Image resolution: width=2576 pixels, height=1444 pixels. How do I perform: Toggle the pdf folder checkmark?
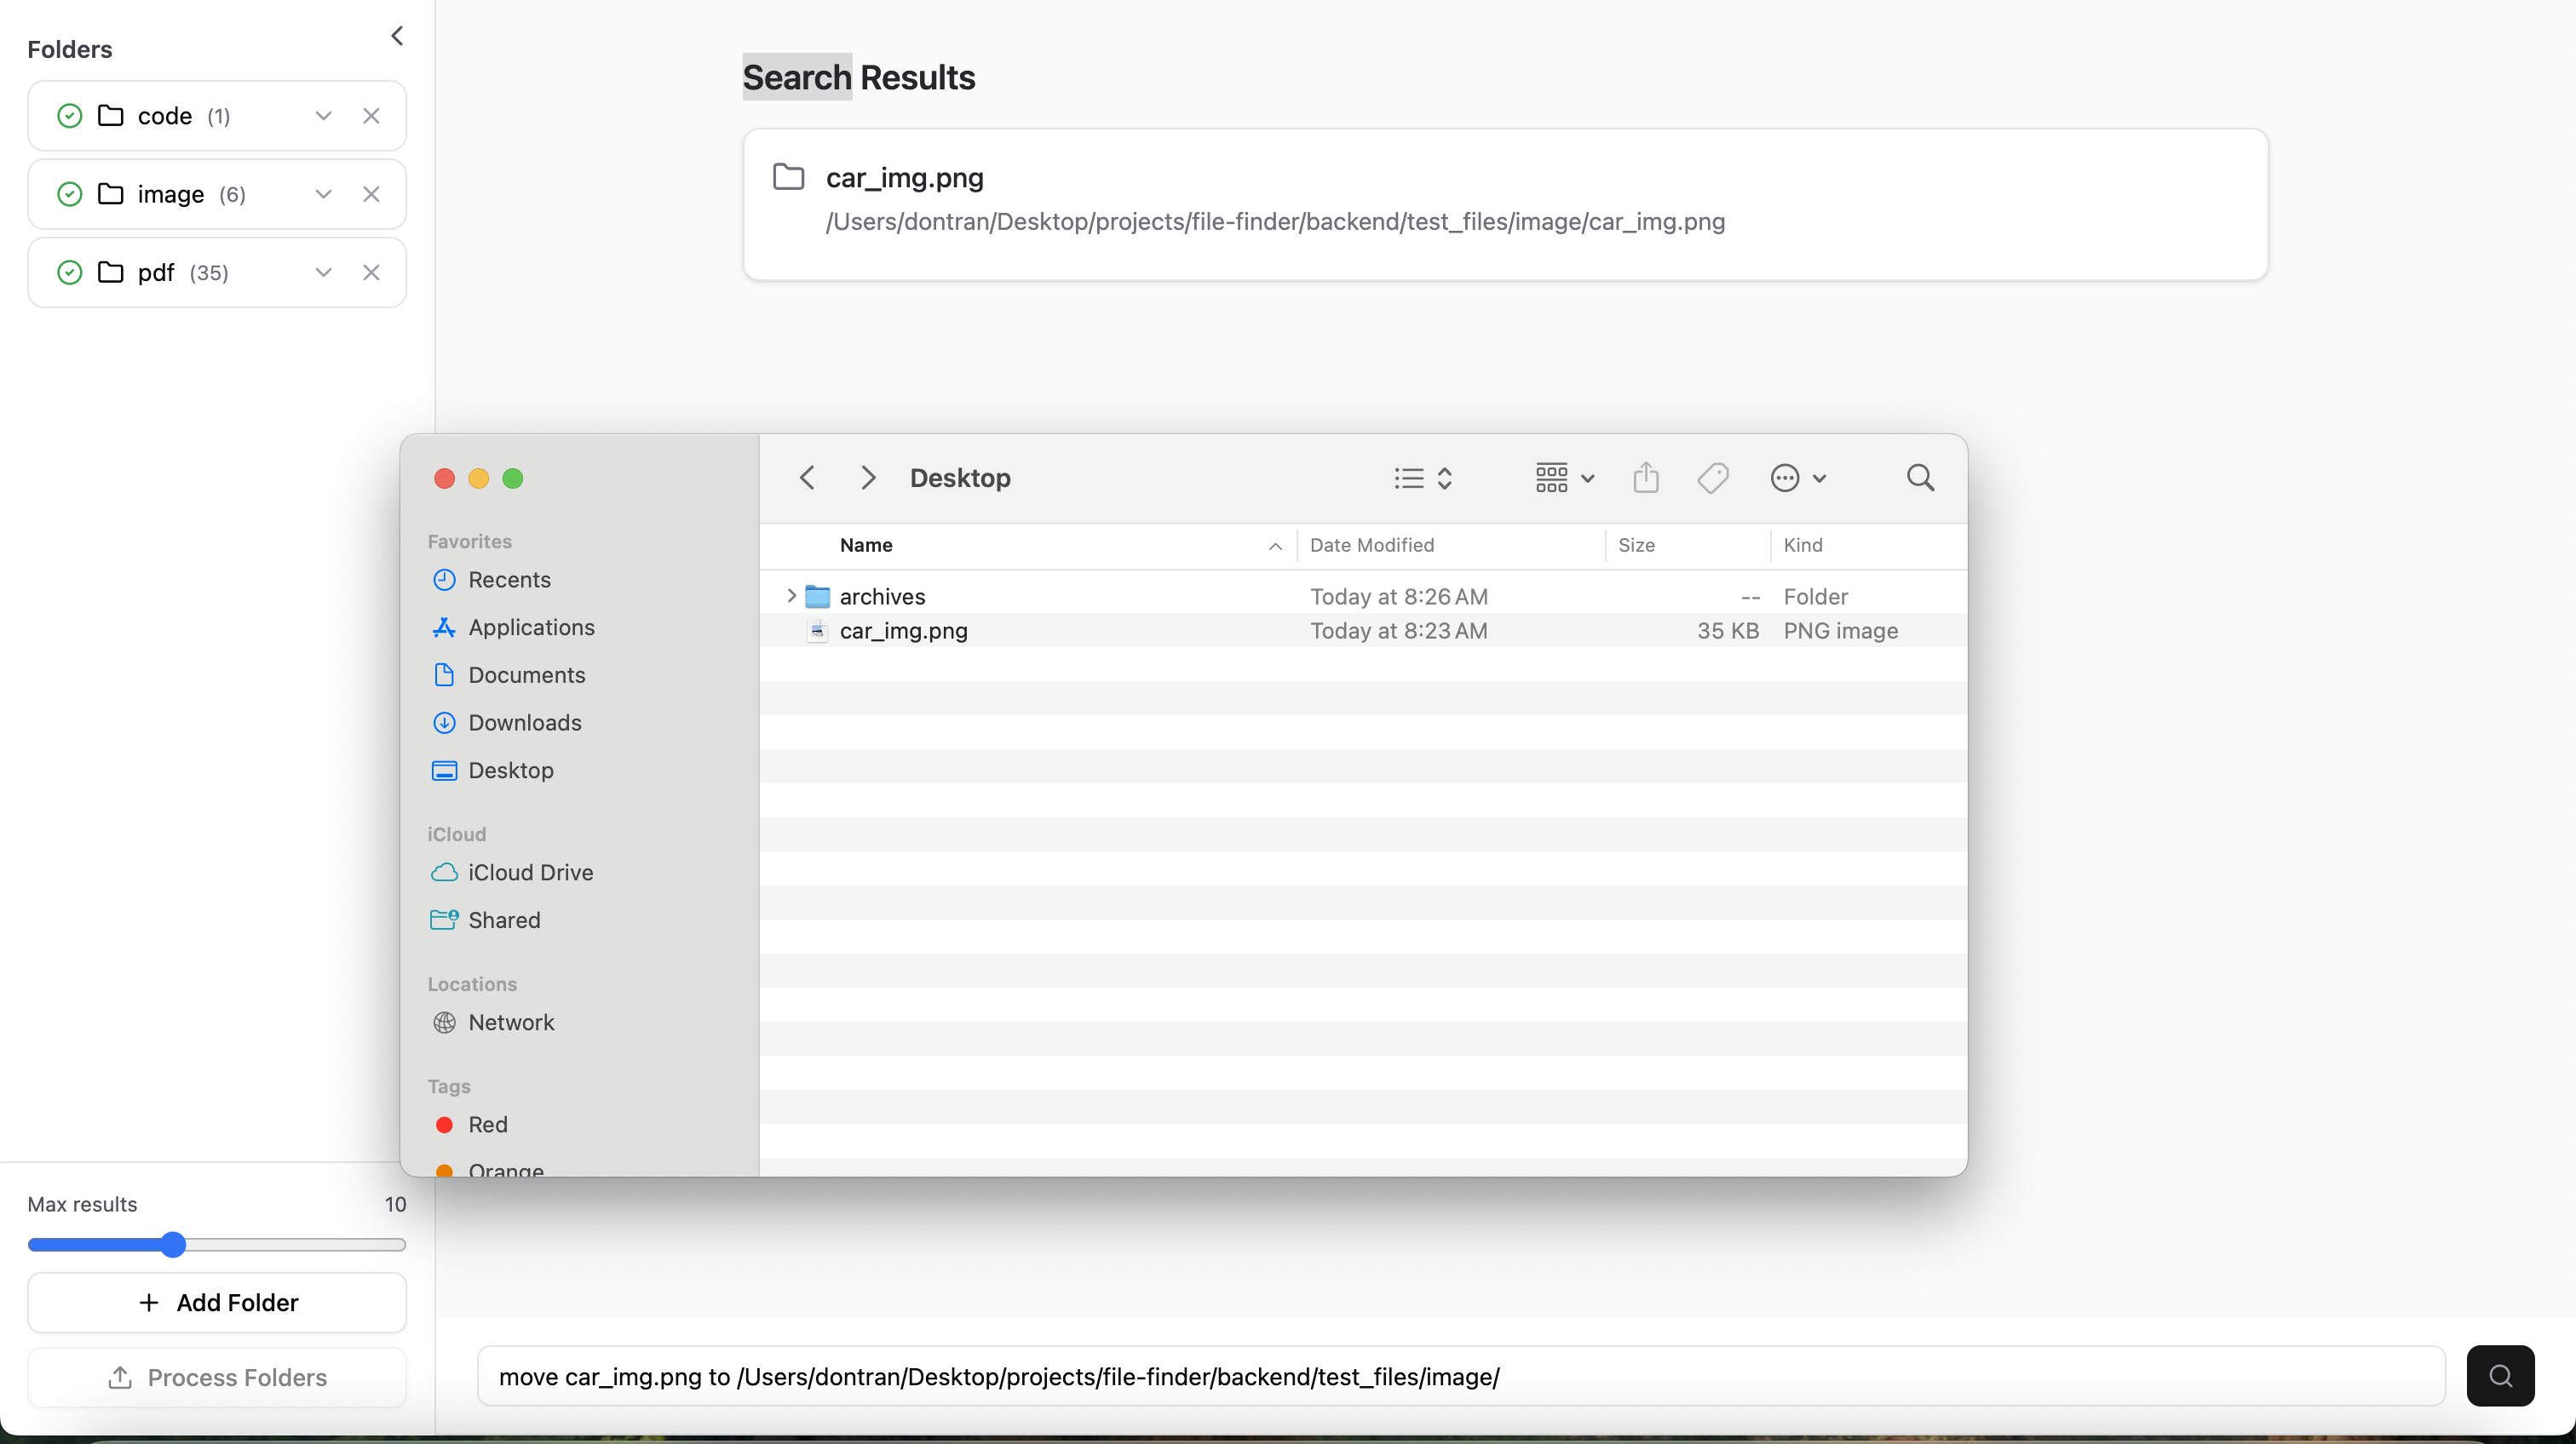click(70, 272)
